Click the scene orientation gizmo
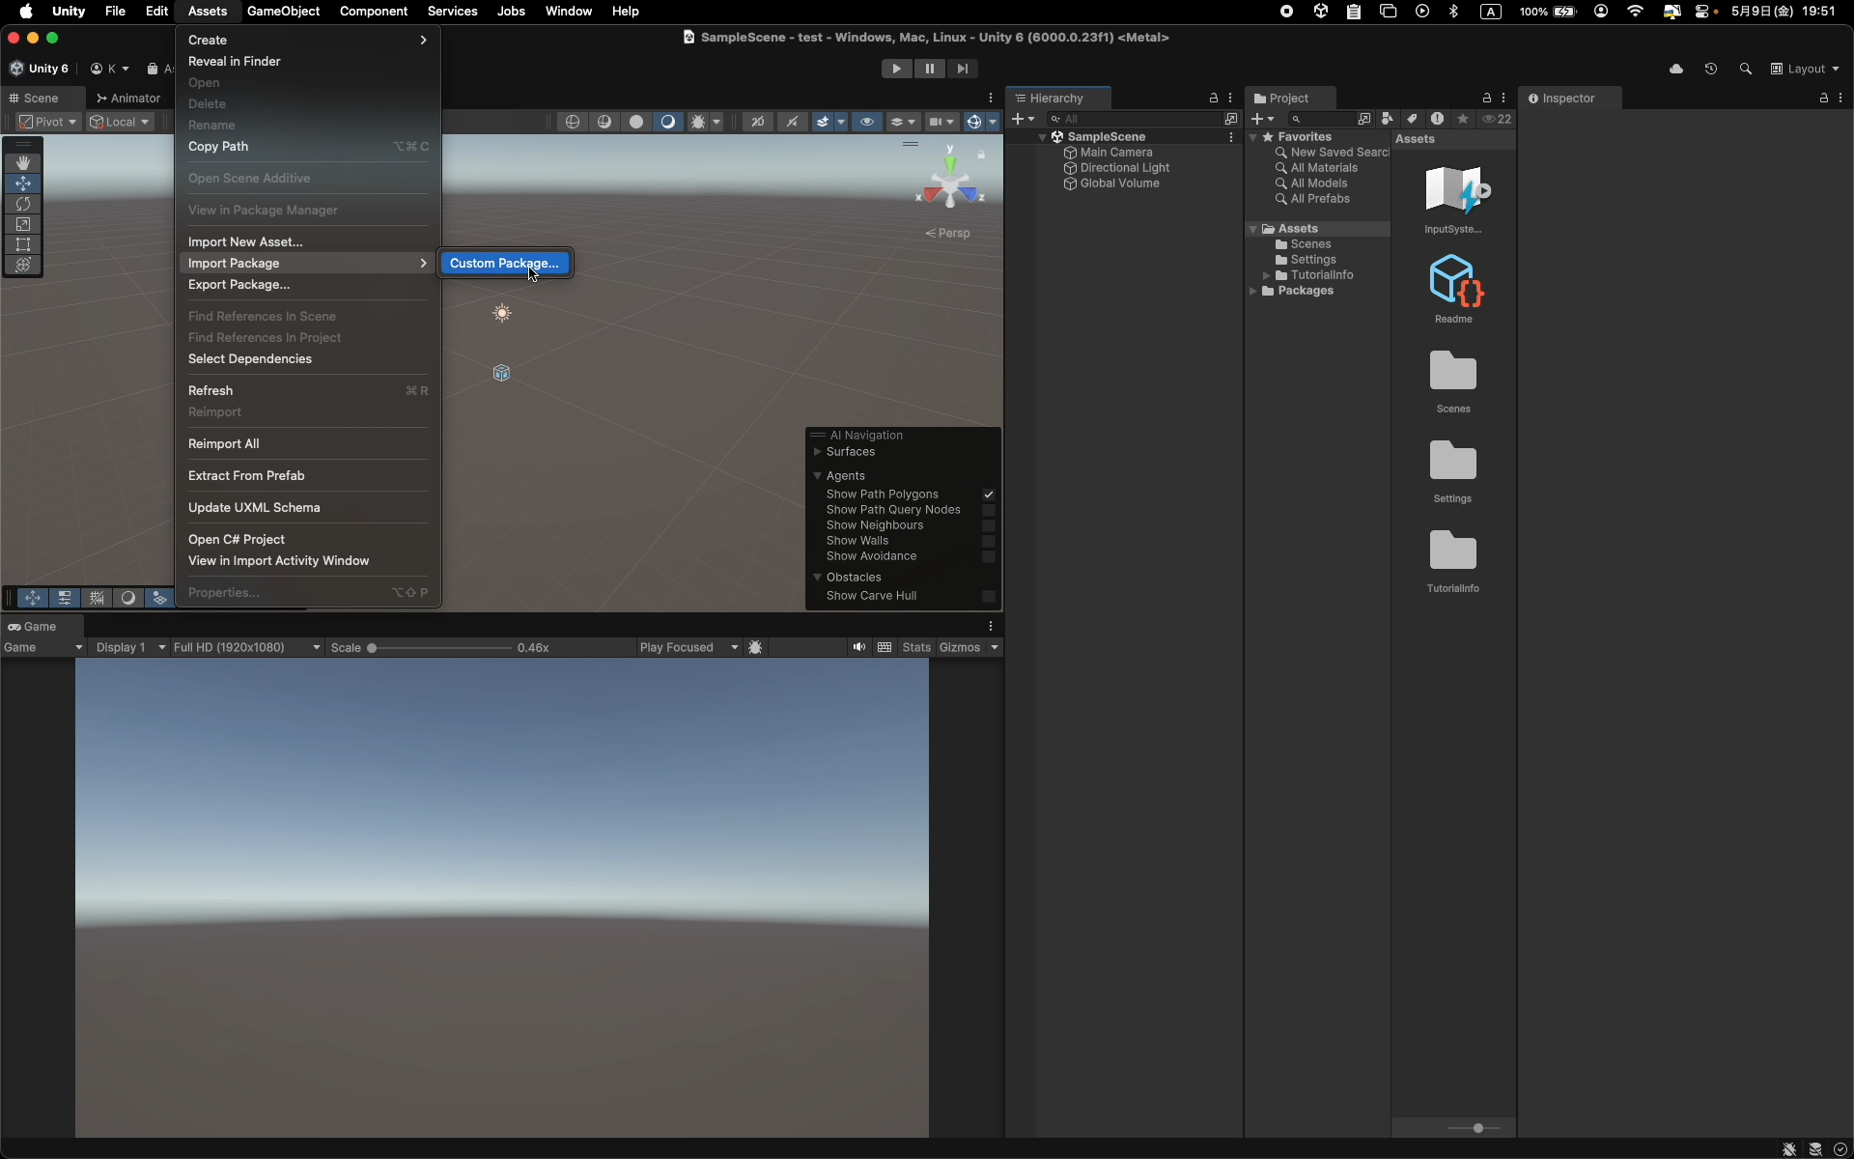 click(x=951, y=182)
